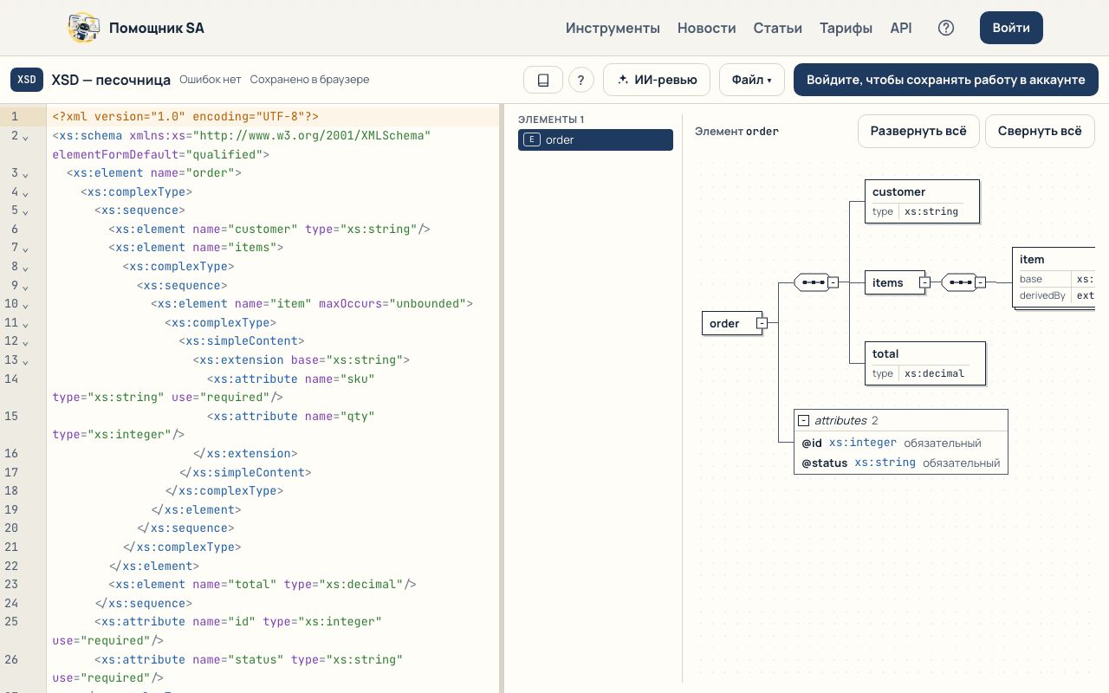Image resolution: width=1109 pixels, height=693 pixels.
Task: Launch ИИ-ревью with the sparkle icon
Action: 657,80
